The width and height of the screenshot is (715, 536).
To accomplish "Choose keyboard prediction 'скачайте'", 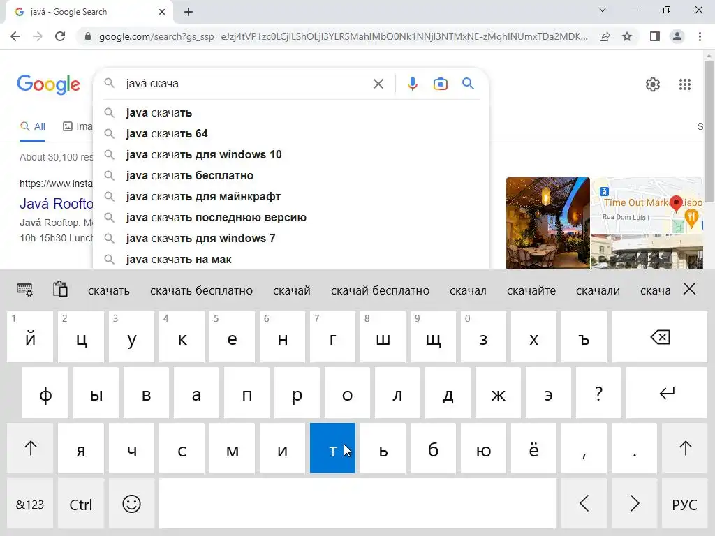I will click(531, 290).
